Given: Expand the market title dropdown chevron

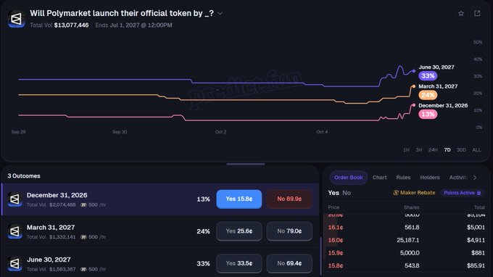Looking at the screenshot, I should [x=220, y=14].
